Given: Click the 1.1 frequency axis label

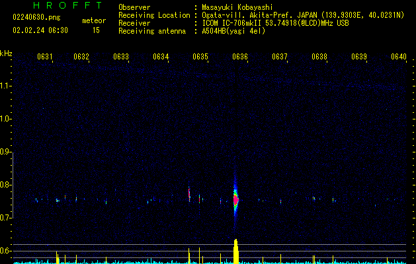Looking at the screenshot, I should coord(6,86).
